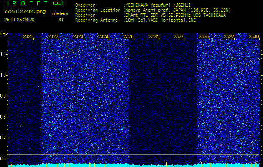
Task: Click the Receiving Antenna field label
Action: pos(97,20)
